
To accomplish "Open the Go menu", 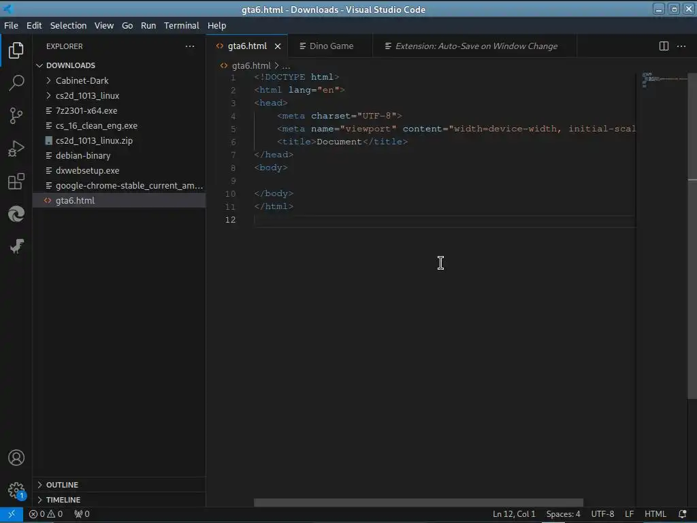I will click(127, 25).
